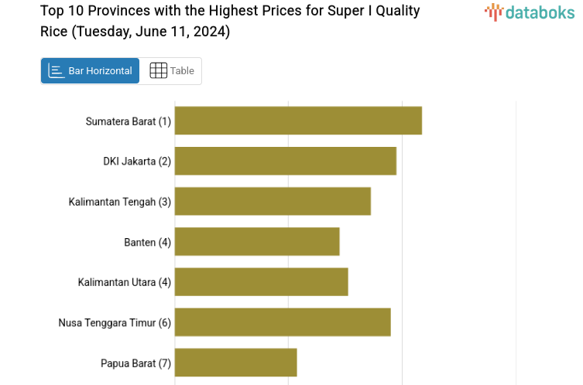Click the Nusa Tenggara Timur (6) label
583x385 pixels.
coord(115,322)
